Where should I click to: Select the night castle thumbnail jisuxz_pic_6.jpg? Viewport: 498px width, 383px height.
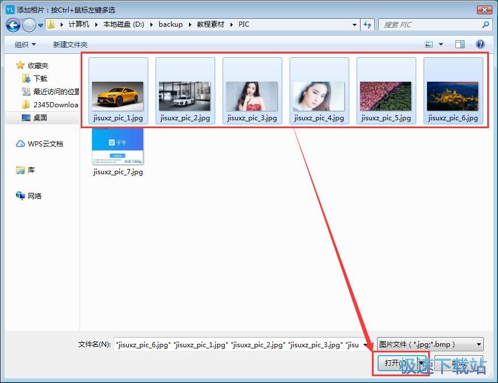pos(453,96)
